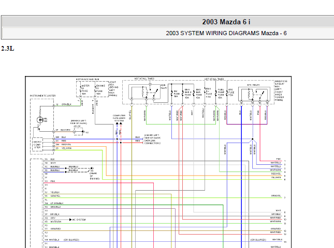
Task: Click terminal '1P GRY/BLK' label
Action: click(52, 214)
